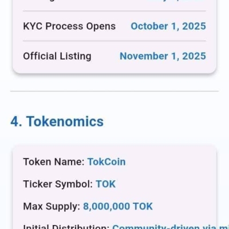Click the Token Name label
This screenshot has width=229, height=229.
pyautogui.click(x=54, y=162)
